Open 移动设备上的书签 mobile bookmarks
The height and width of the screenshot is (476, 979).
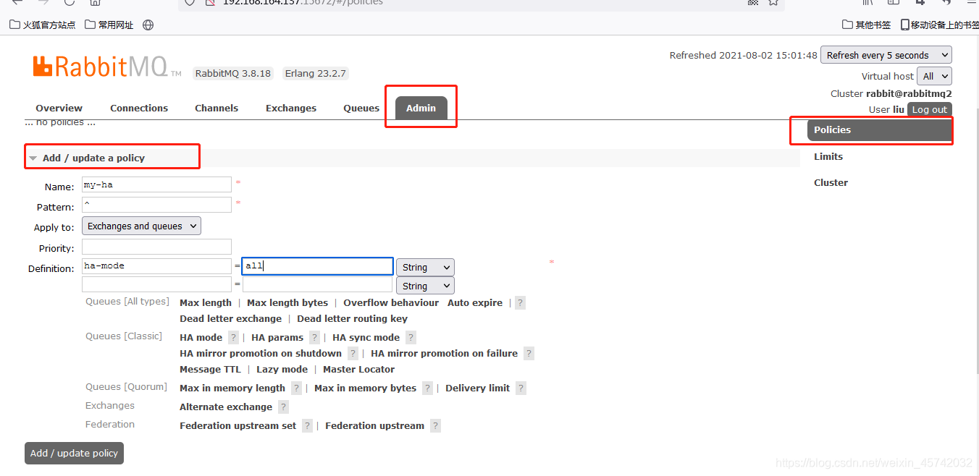point(939,25)
